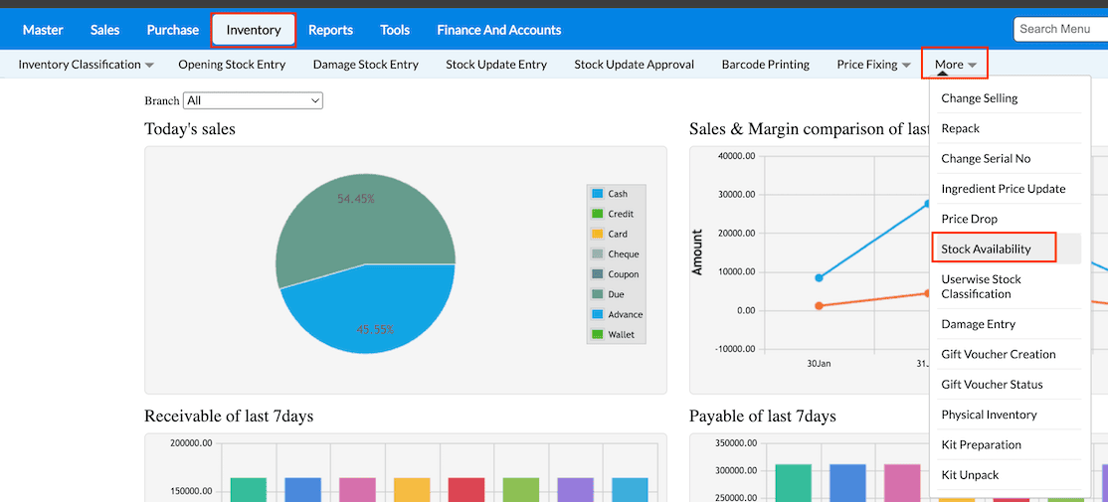Open Opening Stock Entry page
This screenshot has width=1108, height=502.
point(232,65)
